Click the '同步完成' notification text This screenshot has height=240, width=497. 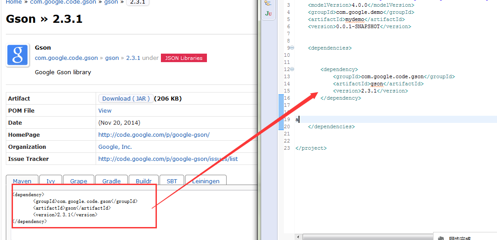(460, 238)
